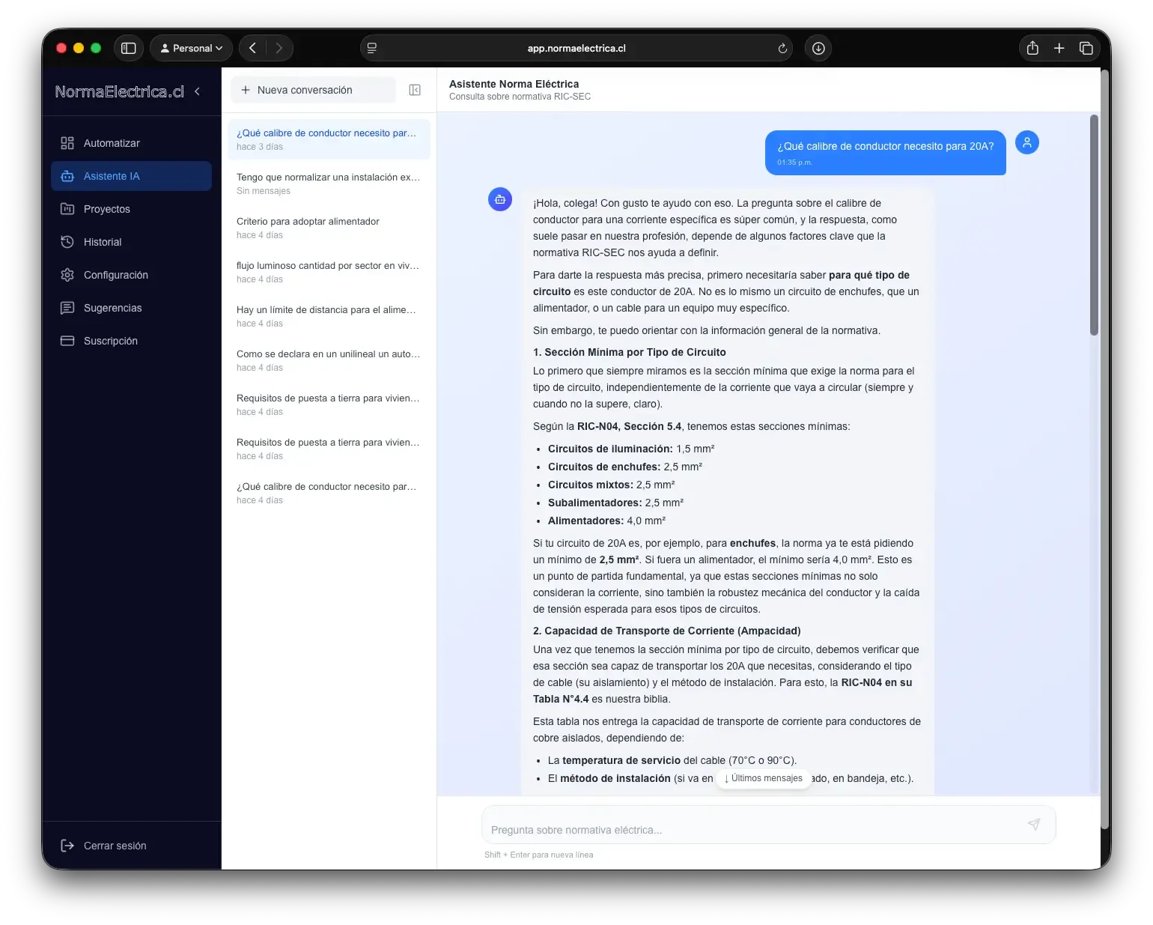Click the Historial clock icon

pos(67,242)
